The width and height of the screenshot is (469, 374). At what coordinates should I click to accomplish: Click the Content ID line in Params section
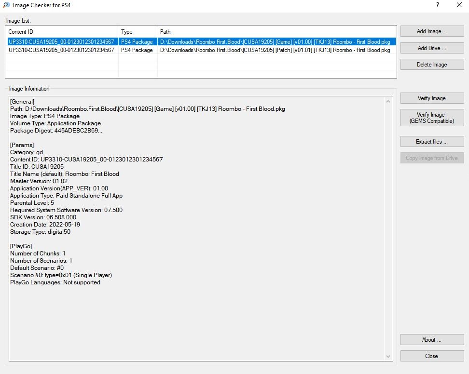click(x=86, y=160)
